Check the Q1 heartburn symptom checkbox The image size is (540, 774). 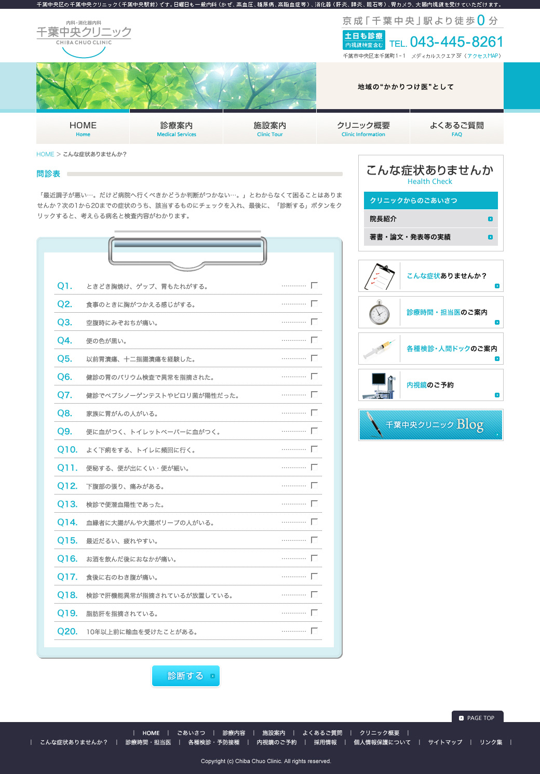[x=314, y=285]
